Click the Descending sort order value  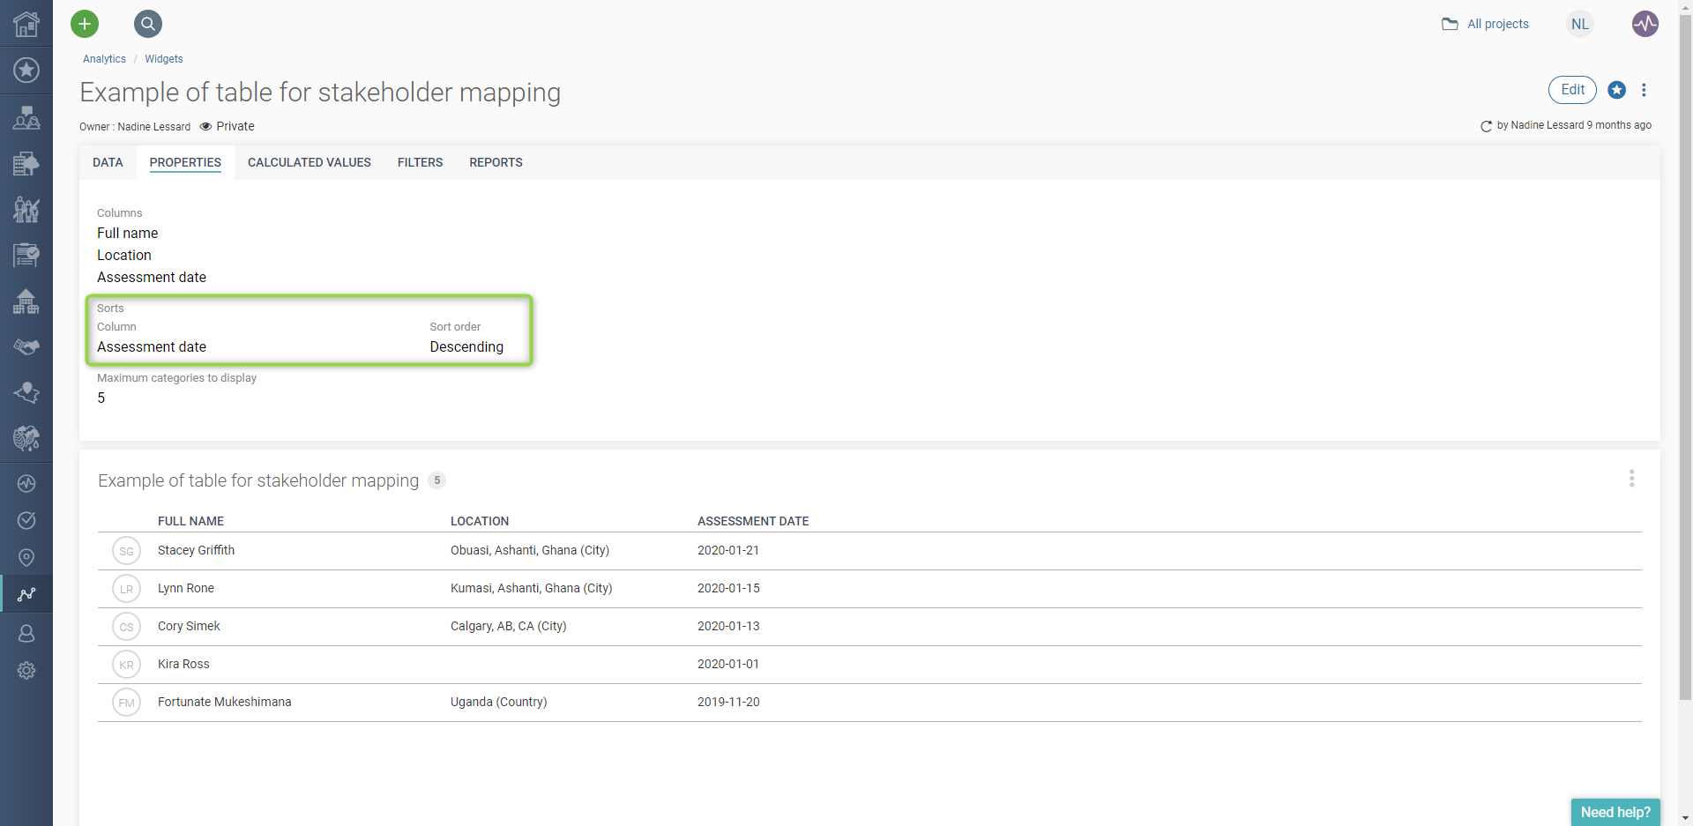point(466,346)
